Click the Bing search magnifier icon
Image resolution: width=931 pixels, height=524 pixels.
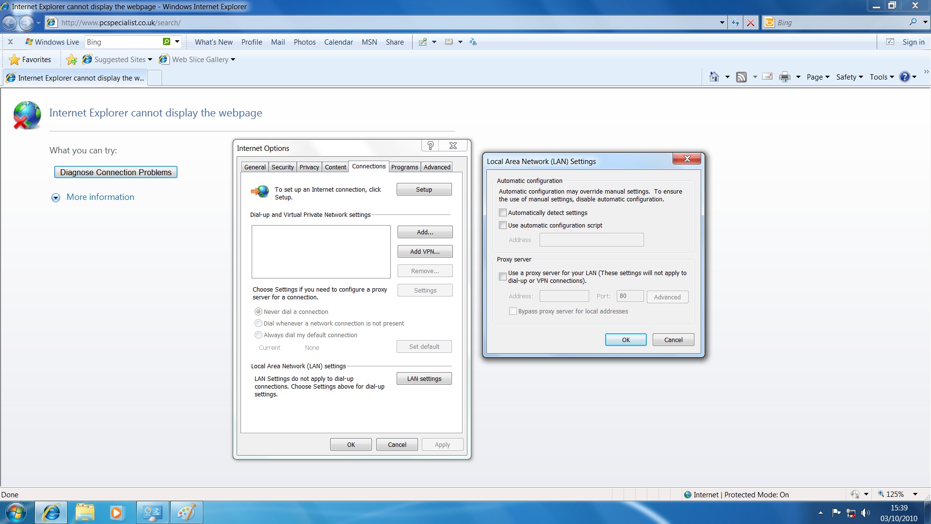[913, 22]
